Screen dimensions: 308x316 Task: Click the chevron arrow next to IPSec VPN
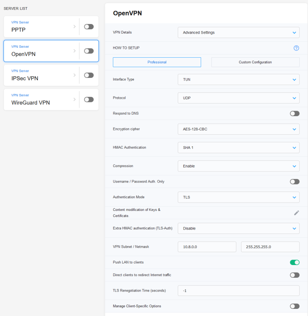coord(74,75)
